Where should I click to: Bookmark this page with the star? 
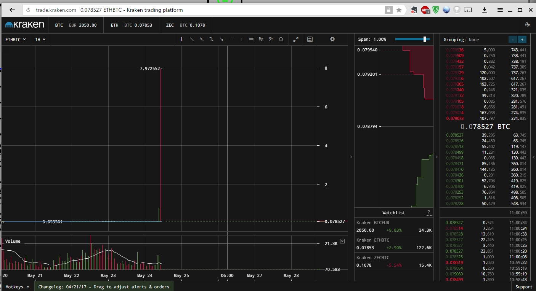click(x=399, y=10)
